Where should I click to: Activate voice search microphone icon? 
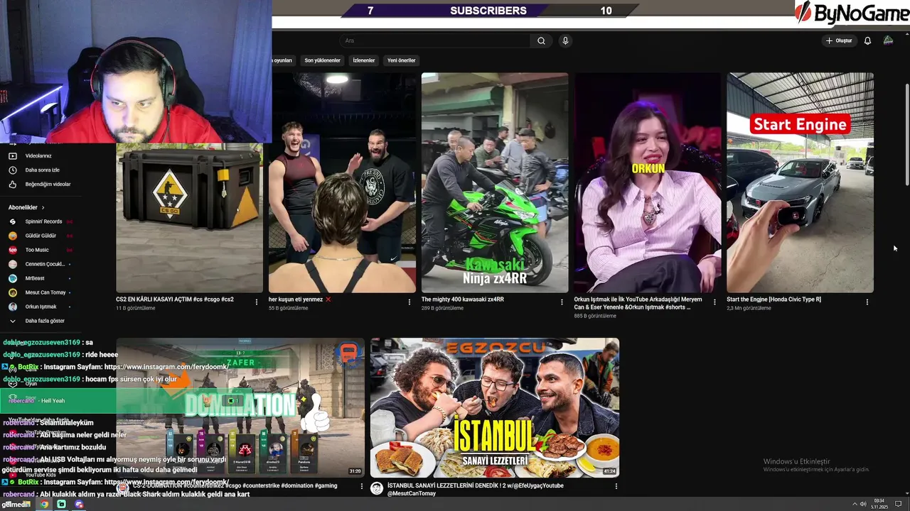click(565, 40)
